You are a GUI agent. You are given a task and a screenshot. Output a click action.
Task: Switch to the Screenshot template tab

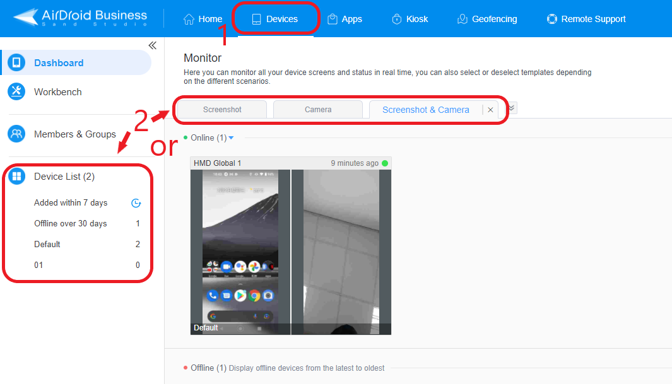222,110
